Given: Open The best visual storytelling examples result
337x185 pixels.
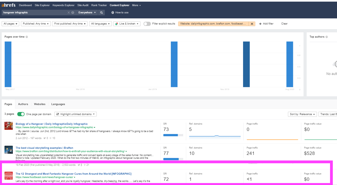Looking at the screenshot, I should coord(44,148).
